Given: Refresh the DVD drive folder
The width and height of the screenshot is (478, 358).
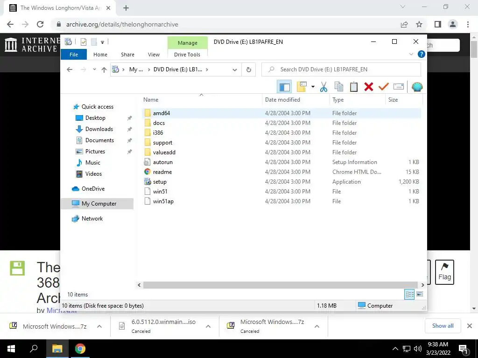Looking at the screenshot, I should pos(249,70).
